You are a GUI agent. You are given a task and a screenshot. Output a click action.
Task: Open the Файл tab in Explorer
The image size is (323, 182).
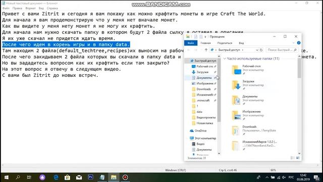(x=191, y=43)
